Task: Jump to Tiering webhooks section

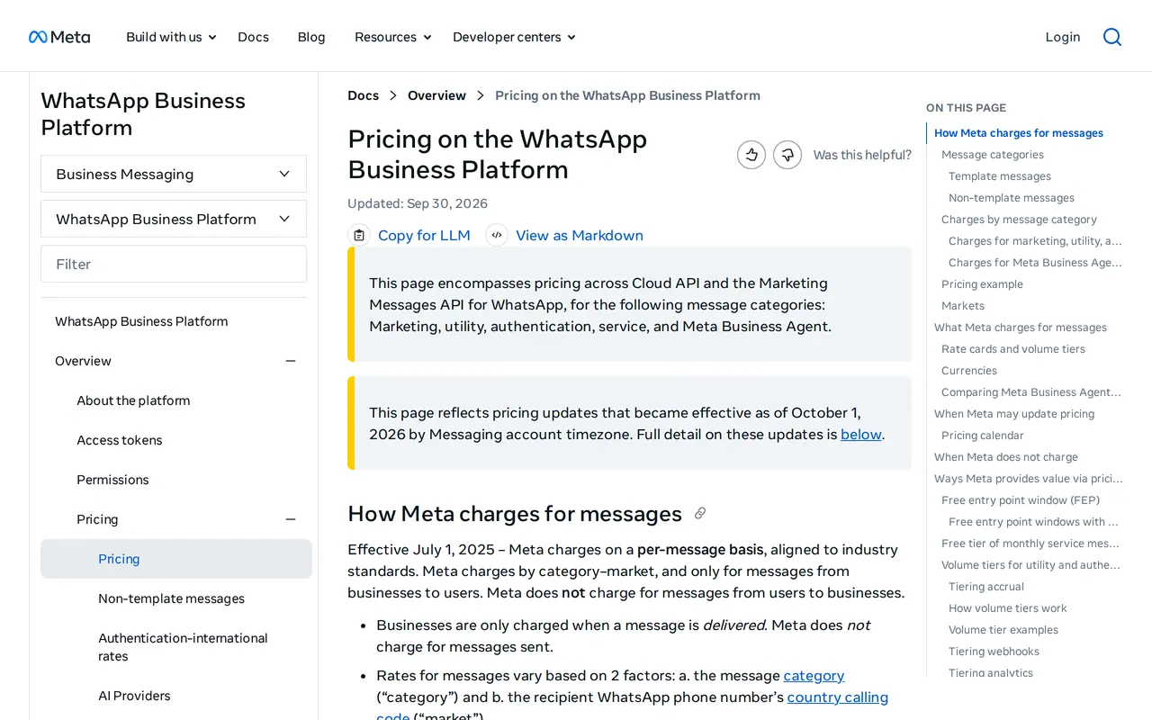Action: 994,652
